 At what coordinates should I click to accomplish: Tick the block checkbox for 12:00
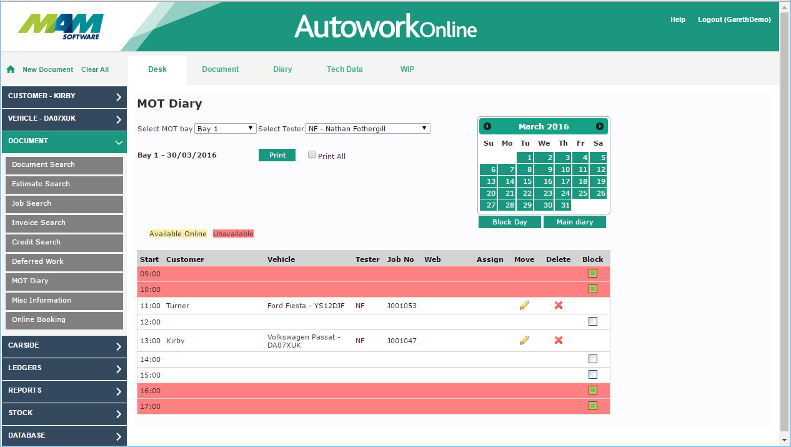click(592, 321)
